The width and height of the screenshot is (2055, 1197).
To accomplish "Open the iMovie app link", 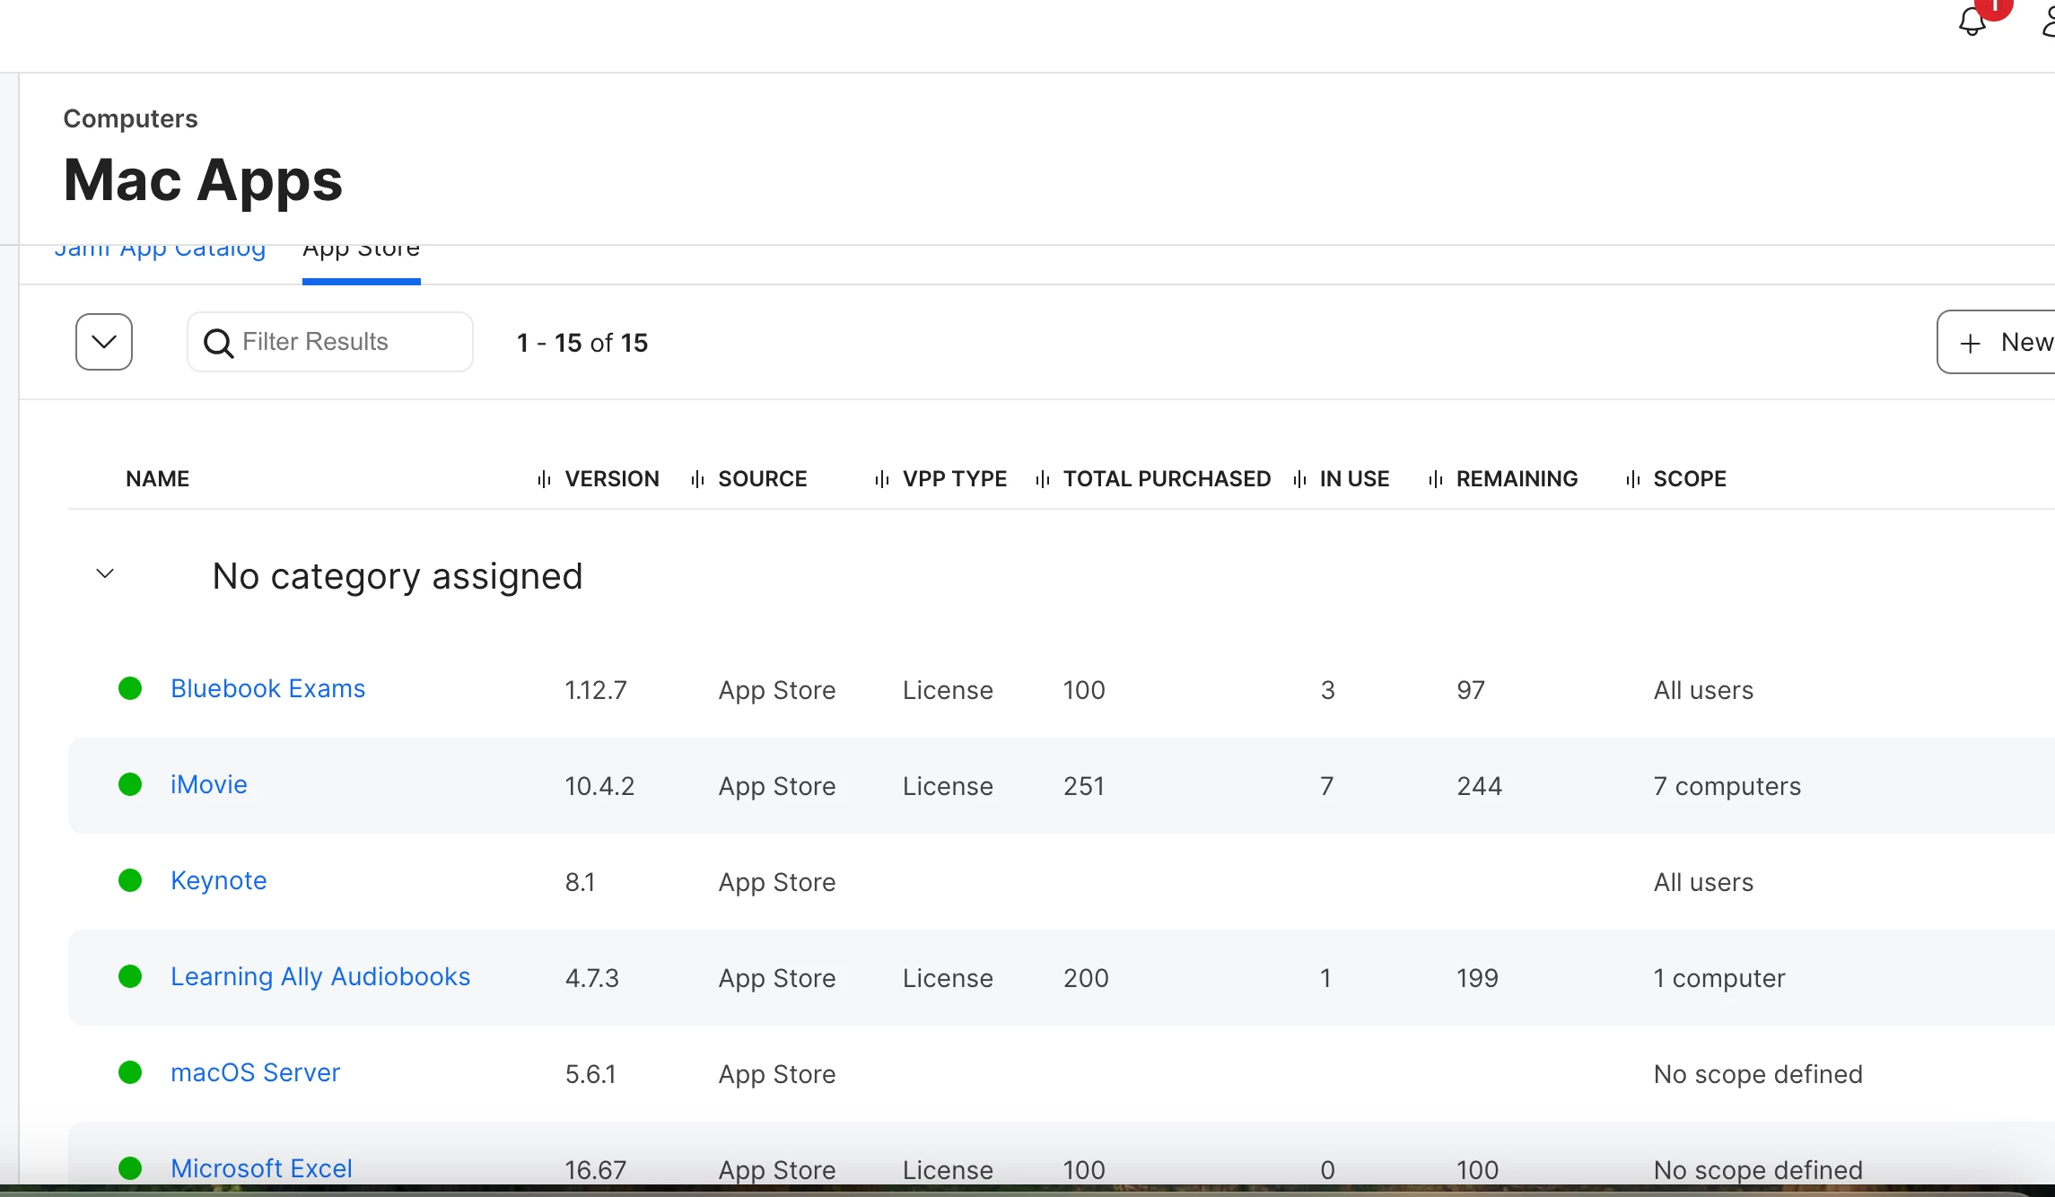I will [209, 784].
